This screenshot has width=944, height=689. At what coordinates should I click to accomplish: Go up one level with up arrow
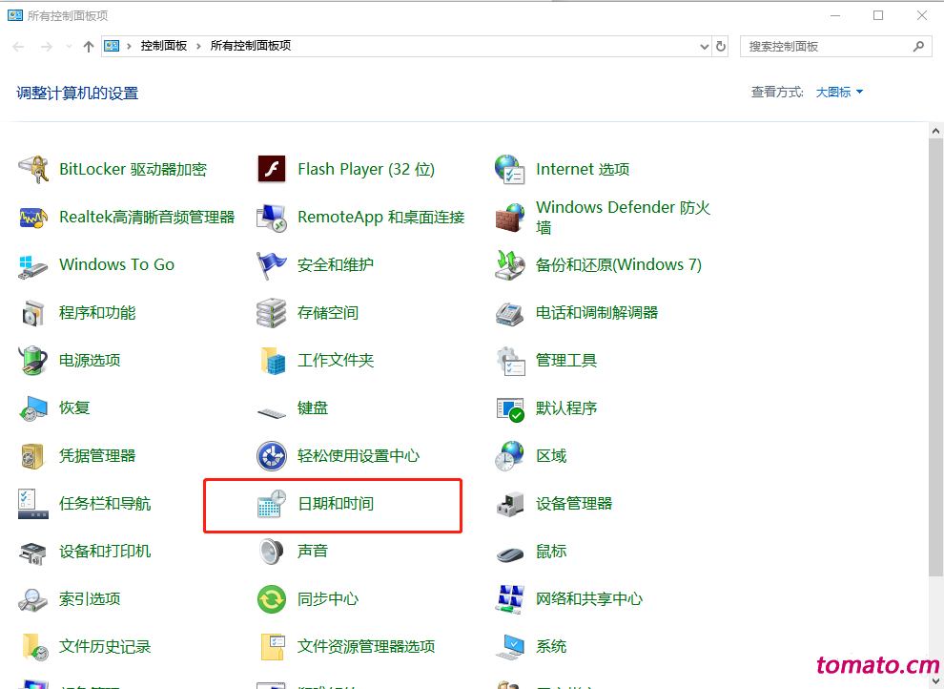(89, 47)
